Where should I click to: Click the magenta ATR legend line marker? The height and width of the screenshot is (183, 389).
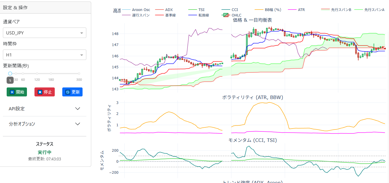[x=292, y=10]
